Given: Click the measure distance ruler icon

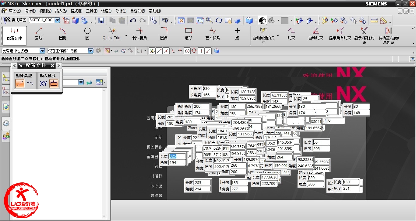Looking at the screenshot, I should (x=374, y=20).
